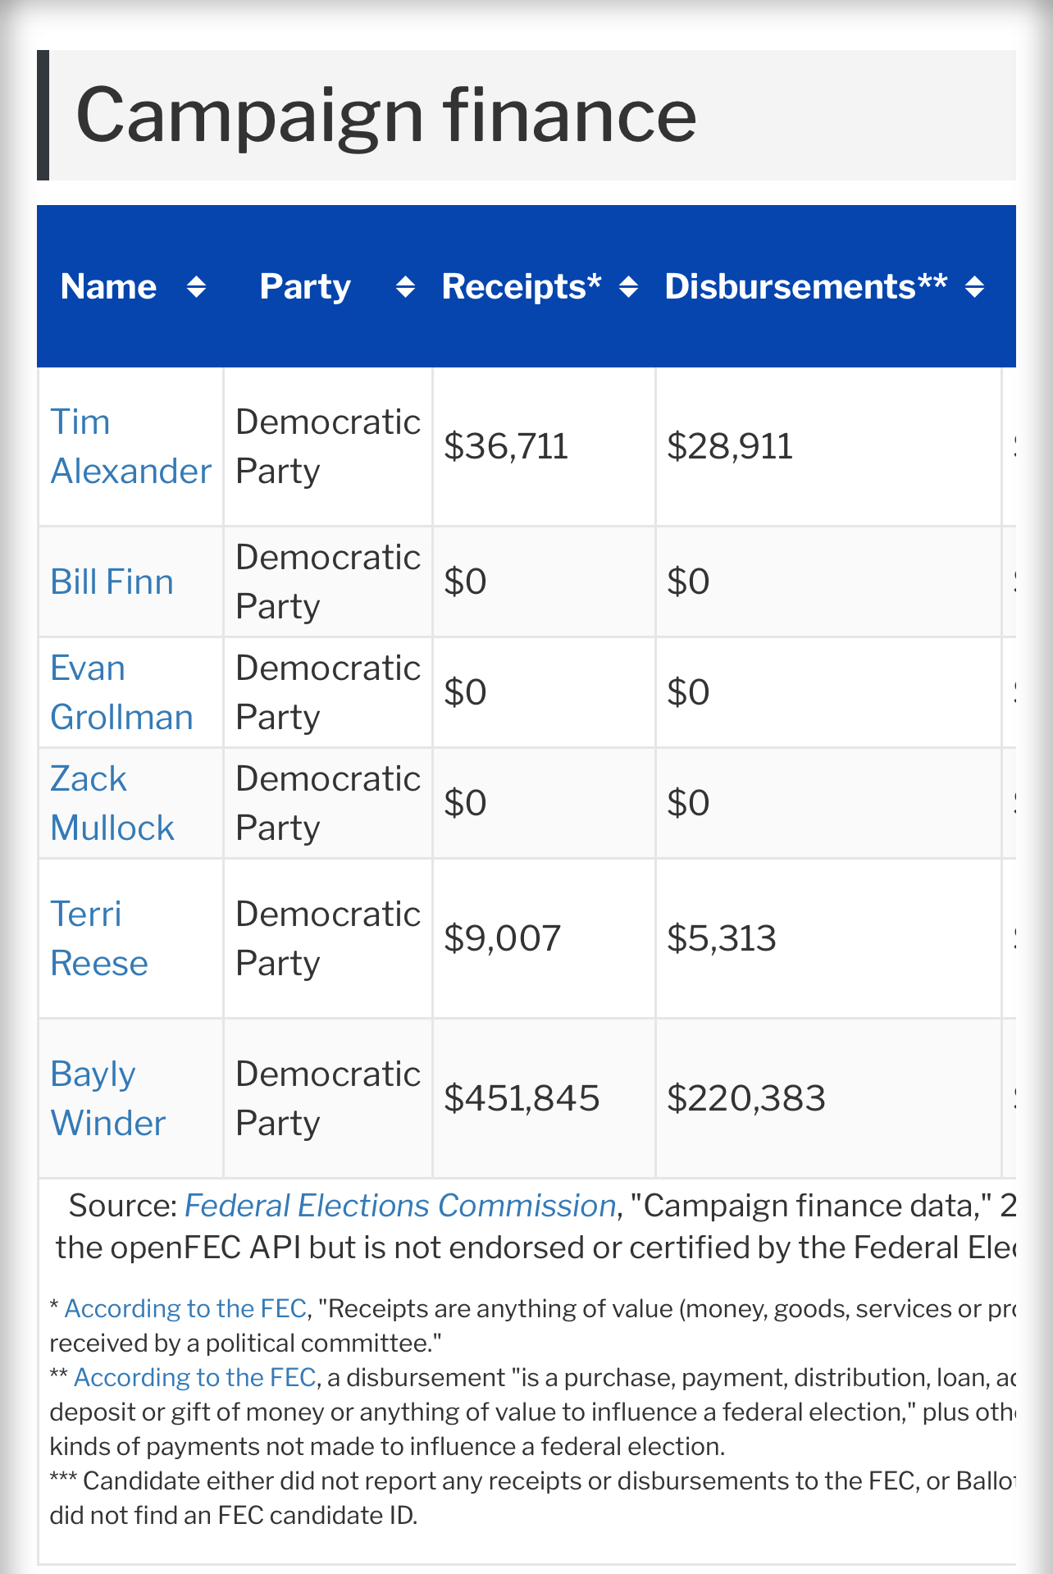Sort table by Name column arrows
The width and height of the screenshot is (1053, 1574).
(x=196, y=287)
